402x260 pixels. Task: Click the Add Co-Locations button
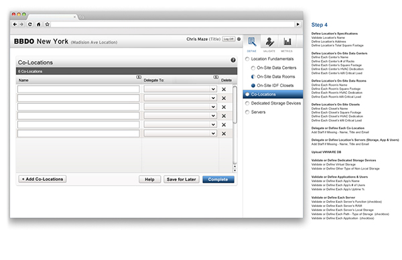43,179
